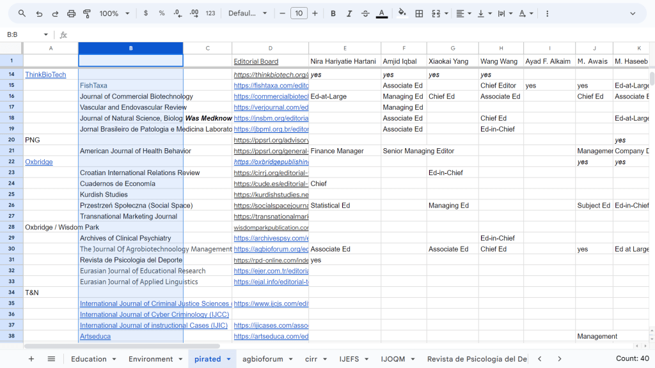Click the font size input box
Viewport: 655px width, 368px height.
click(299, 13)
